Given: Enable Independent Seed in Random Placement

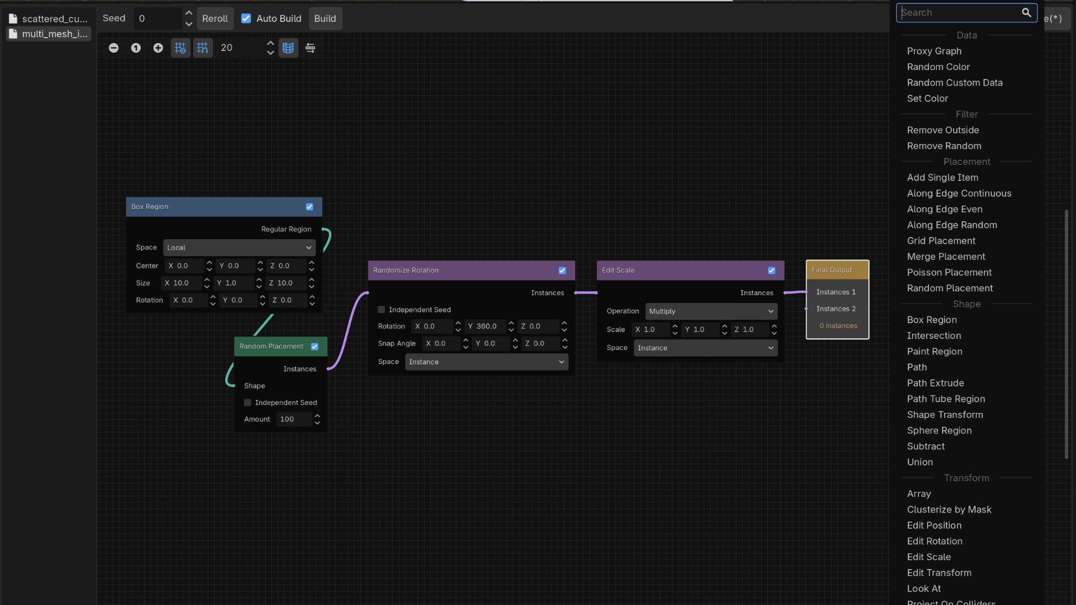Looking at the screenshot, I should click(248, 403).
